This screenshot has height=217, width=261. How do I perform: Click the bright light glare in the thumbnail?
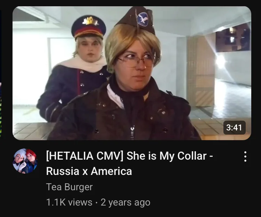(221, 62)
